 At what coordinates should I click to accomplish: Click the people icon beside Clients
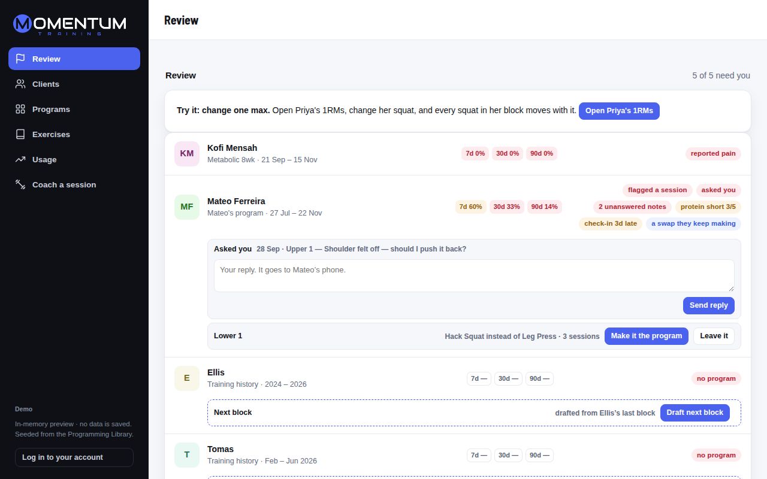(20, 84)
